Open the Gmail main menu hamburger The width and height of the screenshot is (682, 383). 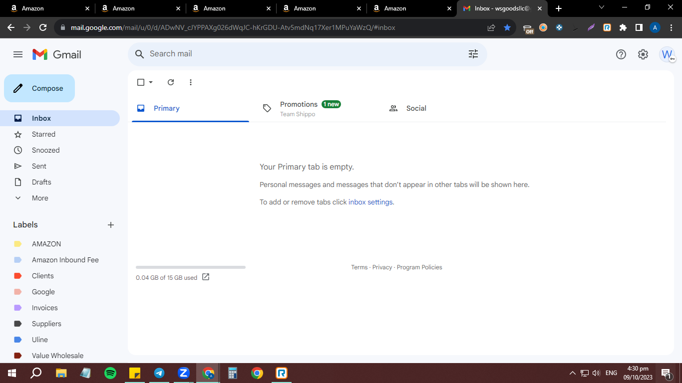tap(18, 54)
